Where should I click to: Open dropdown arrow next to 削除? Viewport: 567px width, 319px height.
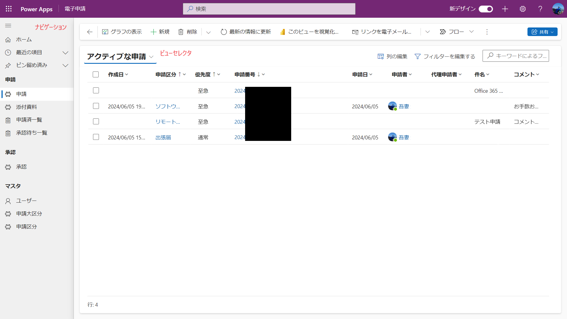[x=208, y=32]
